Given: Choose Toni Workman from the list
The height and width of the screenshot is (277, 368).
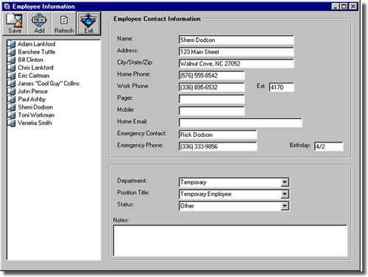Looking at the screenshot, I should [x=36, y=115].
